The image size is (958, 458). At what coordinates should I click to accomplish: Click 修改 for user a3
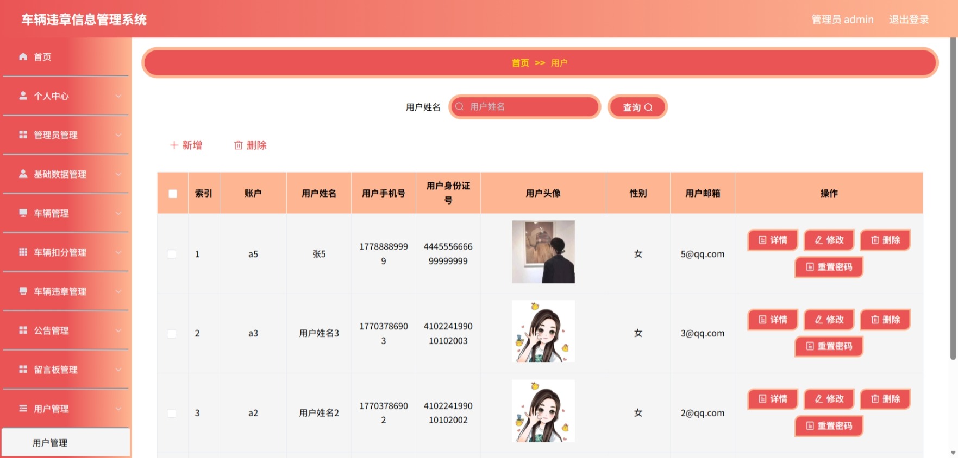point(829,320)
